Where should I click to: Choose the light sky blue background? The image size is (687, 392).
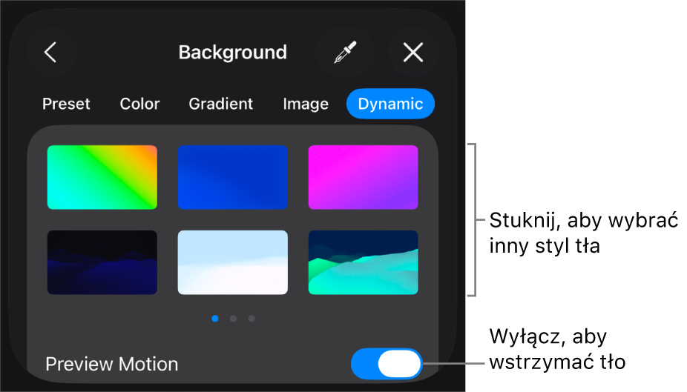pos(233,262)
